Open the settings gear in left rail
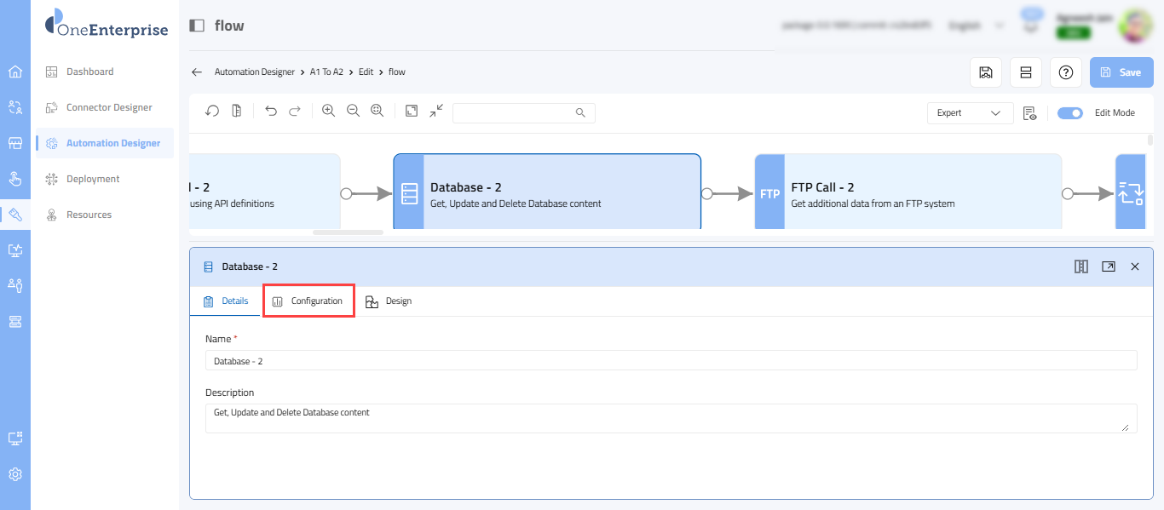The width and height of the screenshot is (1164, 510). [x=15, y=474]
